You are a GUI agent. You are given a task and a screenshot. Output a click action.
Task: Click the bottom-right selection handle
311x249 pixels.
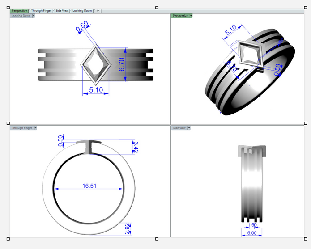click(306, 239)
